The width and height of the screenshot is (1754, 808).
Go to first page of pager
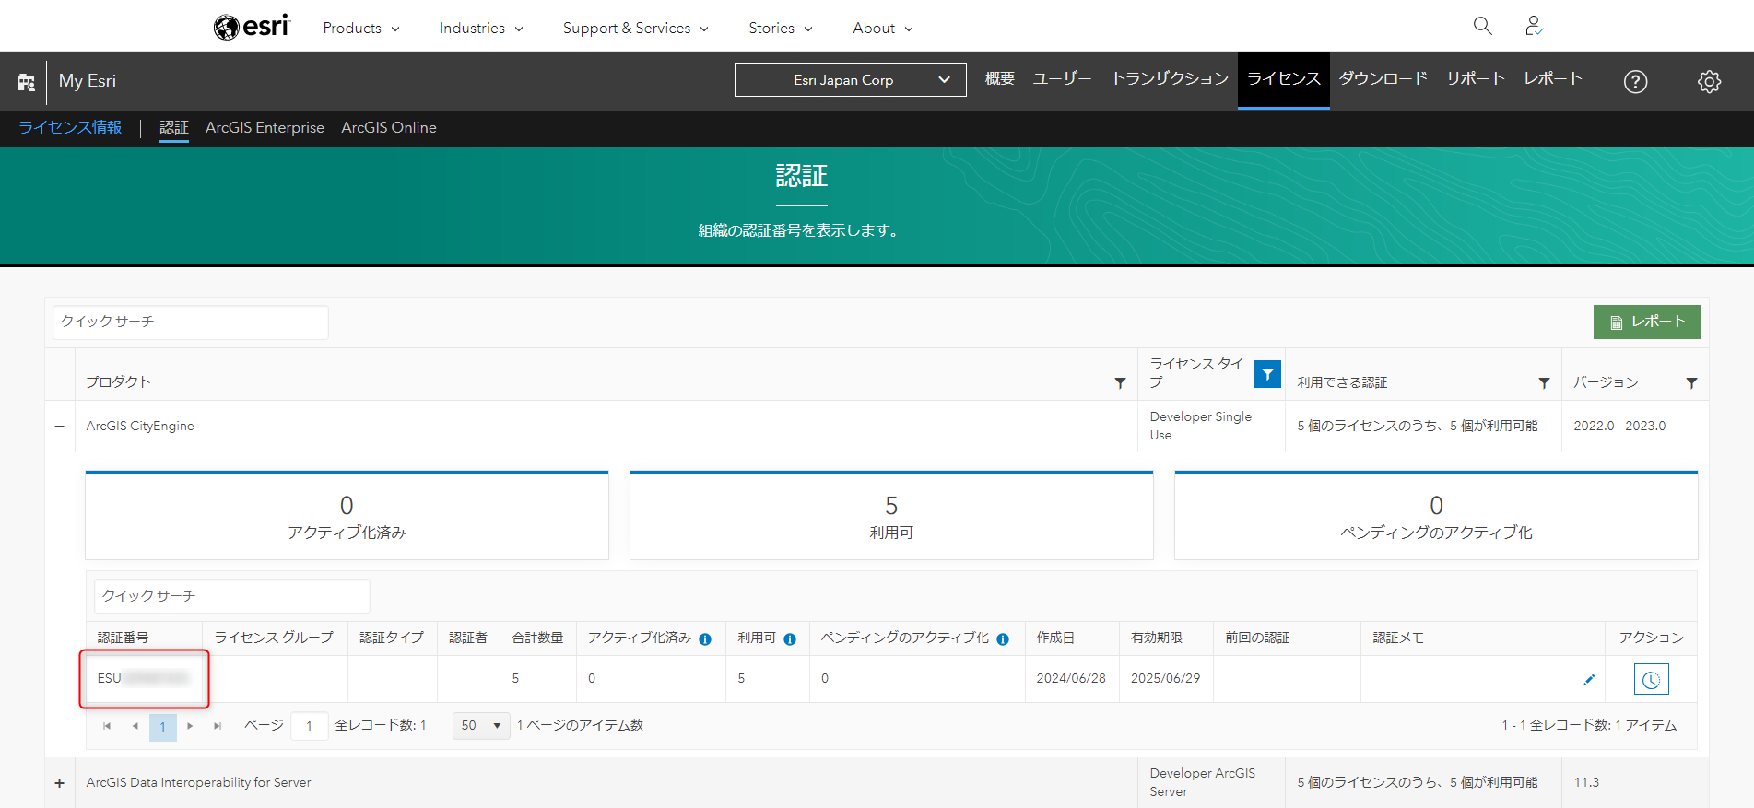coord(107,726)
